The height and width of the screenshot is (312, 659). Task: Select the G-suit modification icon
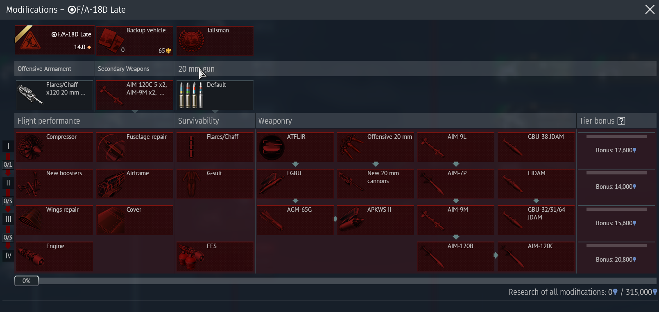coord(191,183)
